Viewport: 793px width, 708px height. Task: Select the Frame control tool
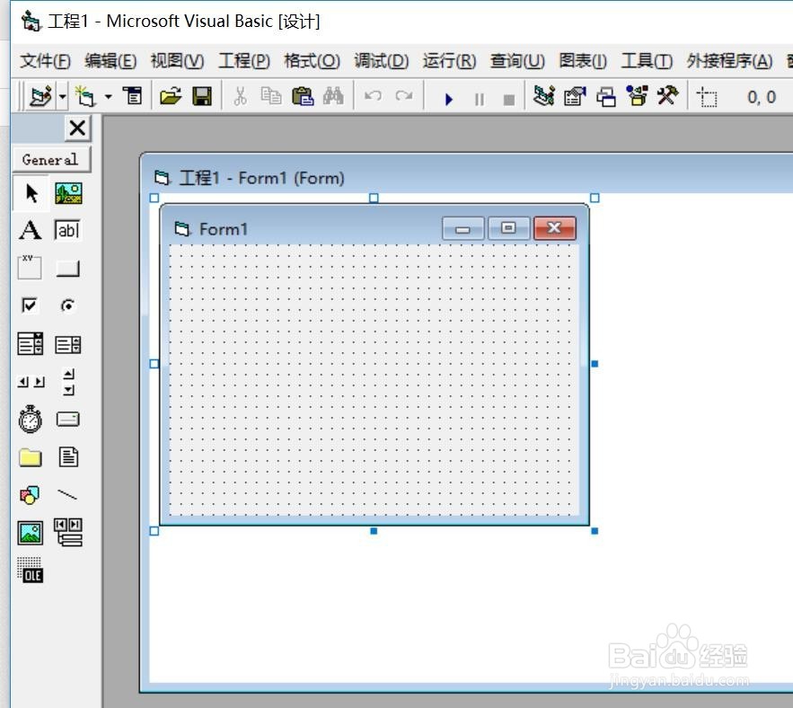[30, 268]
